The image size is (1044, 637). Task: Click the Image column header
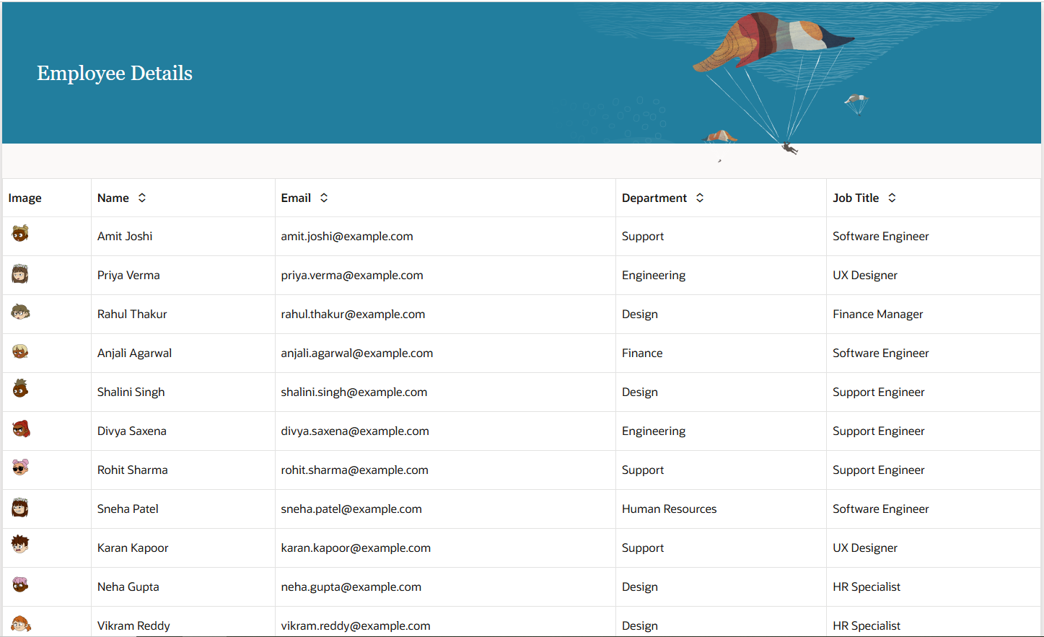point(25,198)
